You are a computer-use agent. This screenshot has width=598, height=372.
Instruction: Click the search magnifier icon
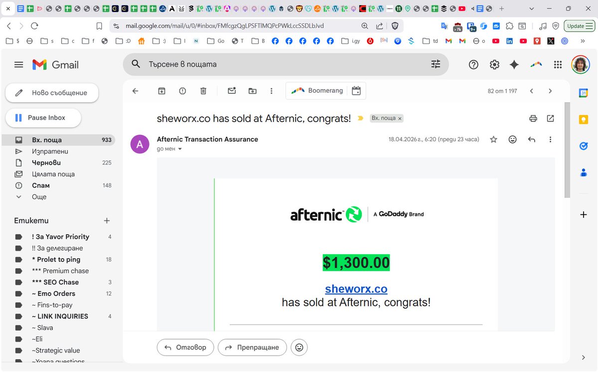coord(136,64)
